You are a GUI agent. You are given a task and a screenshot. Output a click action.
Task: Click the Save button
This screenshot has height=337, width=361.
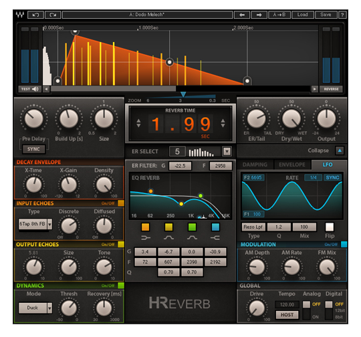coord(326,15)
